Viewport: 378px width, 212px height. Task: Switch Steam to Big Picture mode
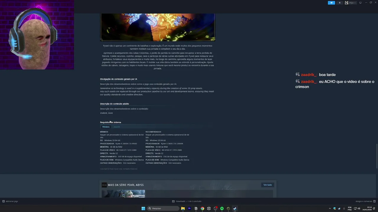pyautogui.click(x=360, y=3)
